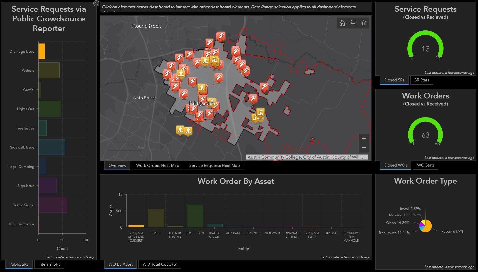Click the 'Tree Issues 11.11%' pie label
478x272 pixels.
[394, 233]
